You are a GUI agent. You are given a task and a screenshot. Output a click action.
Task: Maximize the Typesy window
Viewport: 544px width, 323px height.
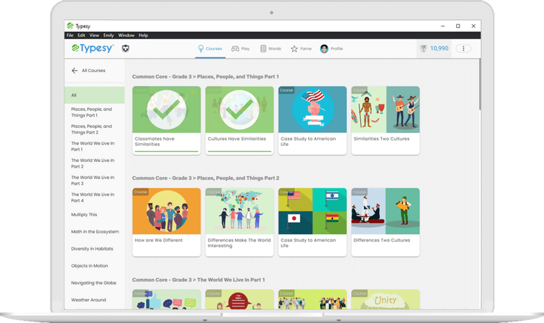click(x=458, y=26)
